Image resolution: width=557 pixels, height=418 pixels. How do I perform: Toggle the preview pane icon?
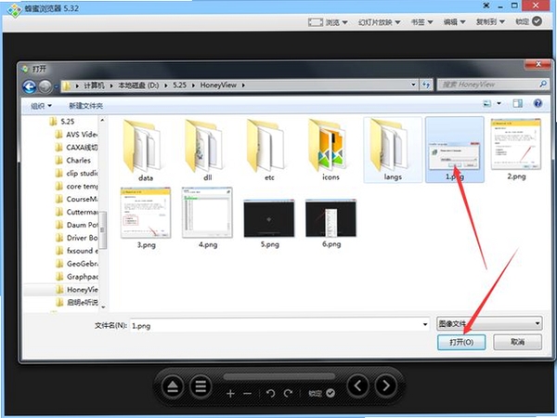(518, 103)
